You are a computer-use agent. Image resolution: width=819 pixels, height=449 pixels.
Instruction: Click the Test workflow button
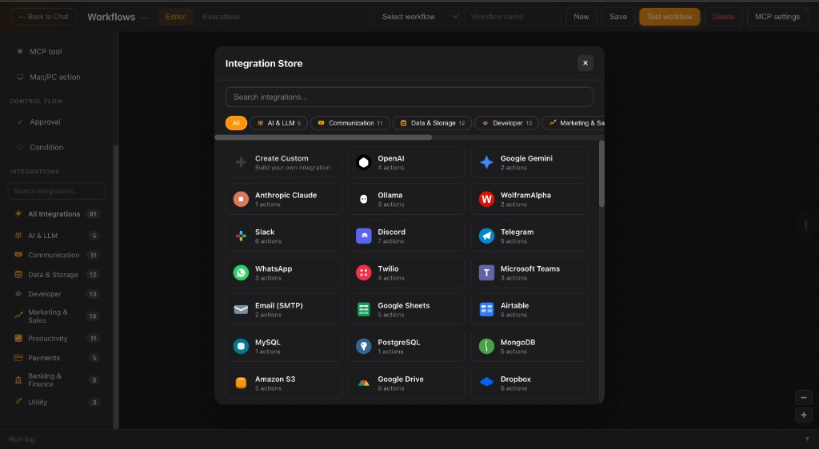coord(669,17)
